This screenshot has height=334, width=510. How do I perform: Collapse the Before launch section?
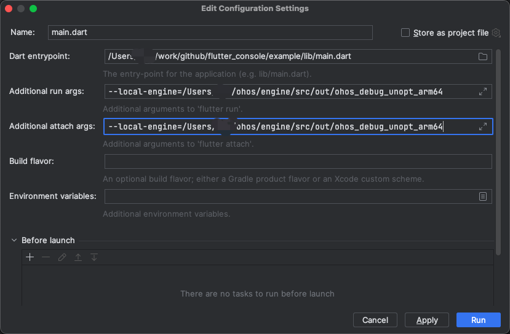point(14,240)
